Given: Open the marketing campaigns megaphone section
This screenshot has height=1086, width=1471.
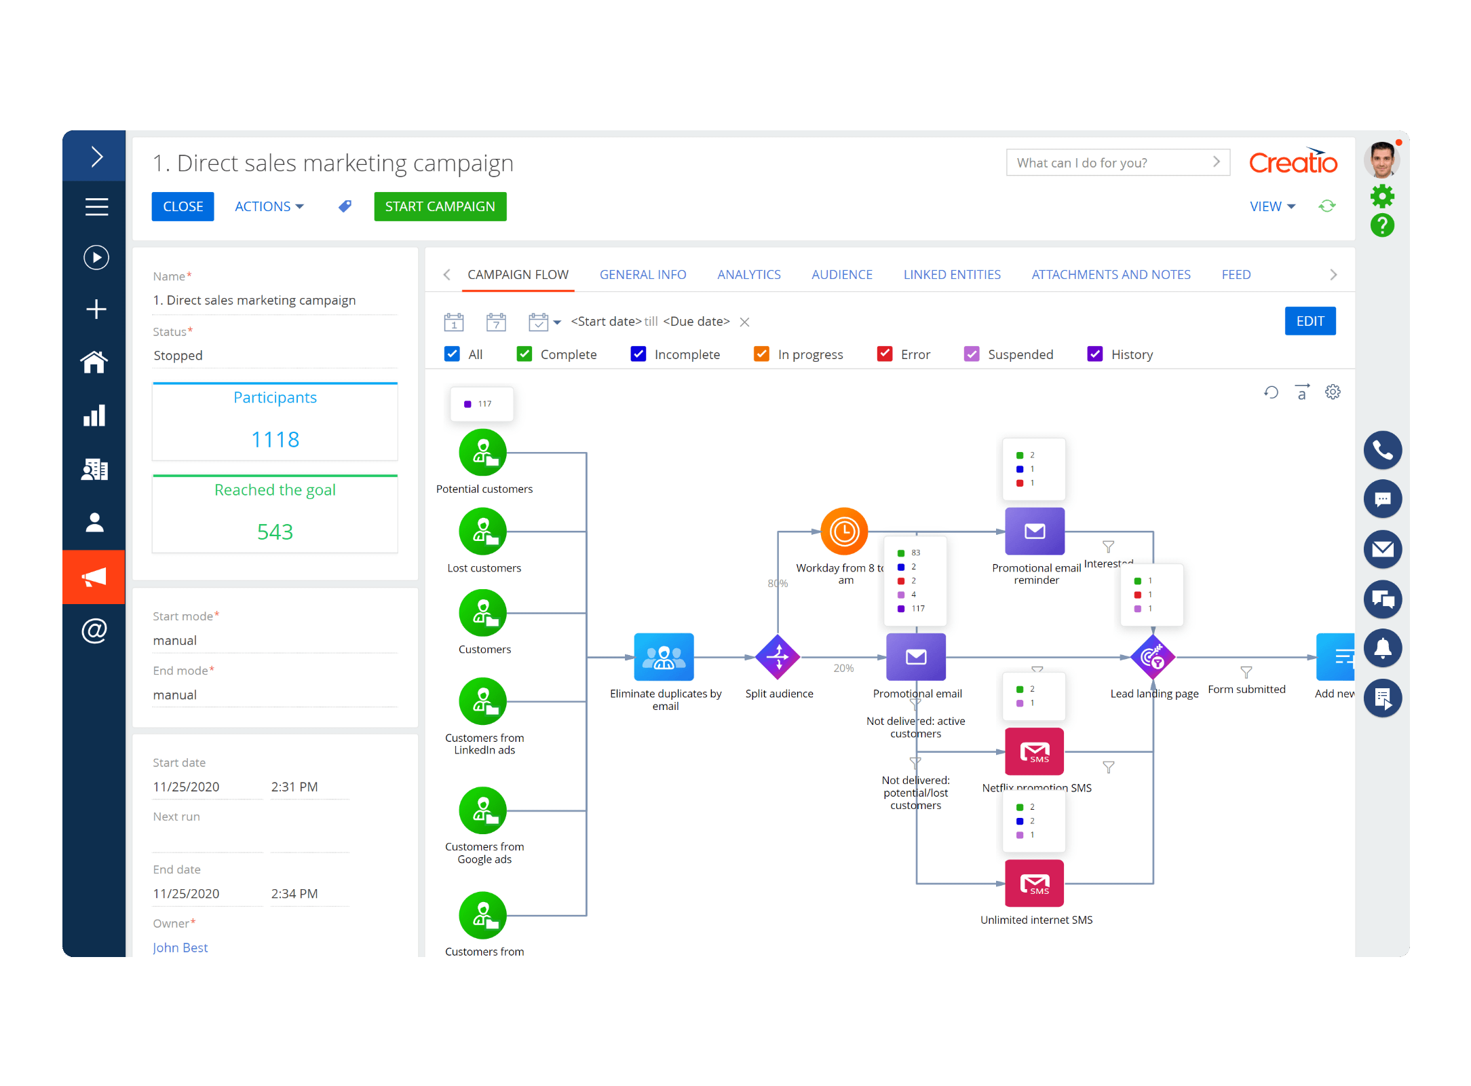Looking at the screenshot, I should coord(94,577).
